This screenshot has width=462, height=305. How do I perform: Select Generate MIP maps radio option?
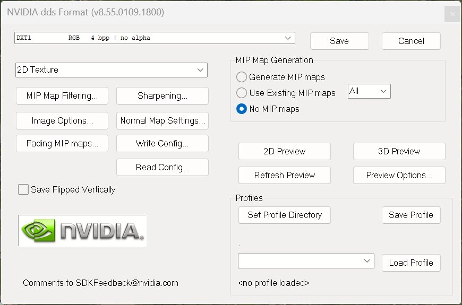coord(242,77)
